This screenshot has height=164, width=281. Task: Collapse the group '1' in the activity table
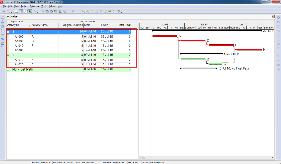tap(8, 31)
